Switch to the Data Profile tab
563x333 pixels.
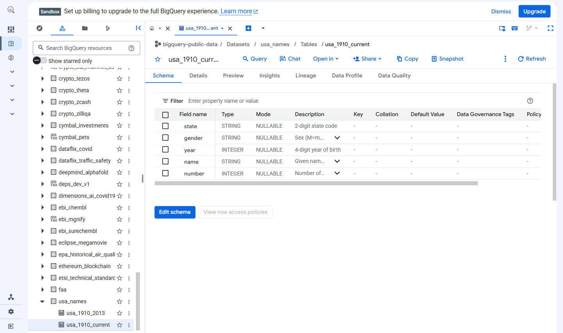pos(347,75)
